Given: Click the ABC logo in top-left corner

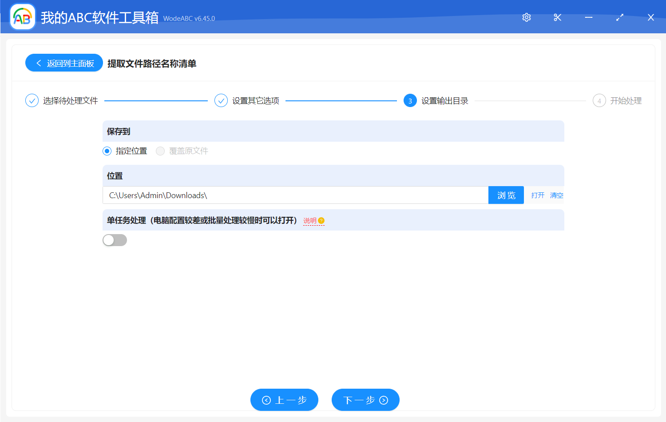Looking at the screenshot, I should 22,17.
